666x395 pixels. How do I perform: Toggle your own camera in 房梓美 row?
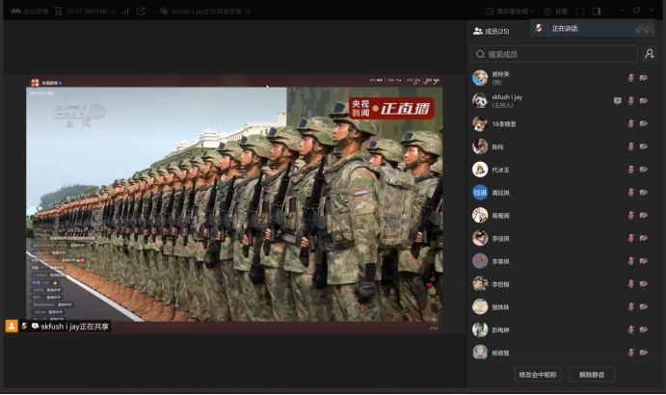tap(643, 78)
